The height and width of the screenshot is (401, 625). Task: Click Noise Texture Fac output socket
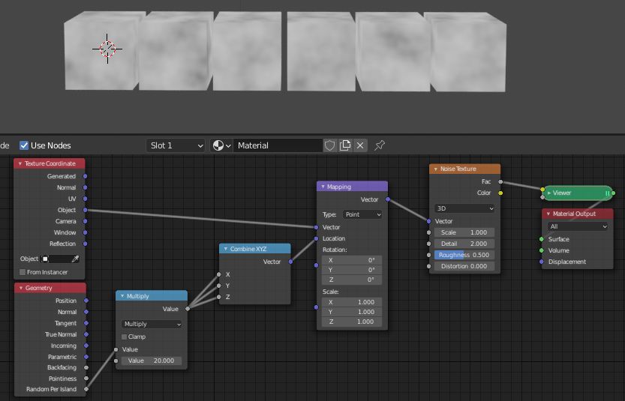click(x=500, y=181)
